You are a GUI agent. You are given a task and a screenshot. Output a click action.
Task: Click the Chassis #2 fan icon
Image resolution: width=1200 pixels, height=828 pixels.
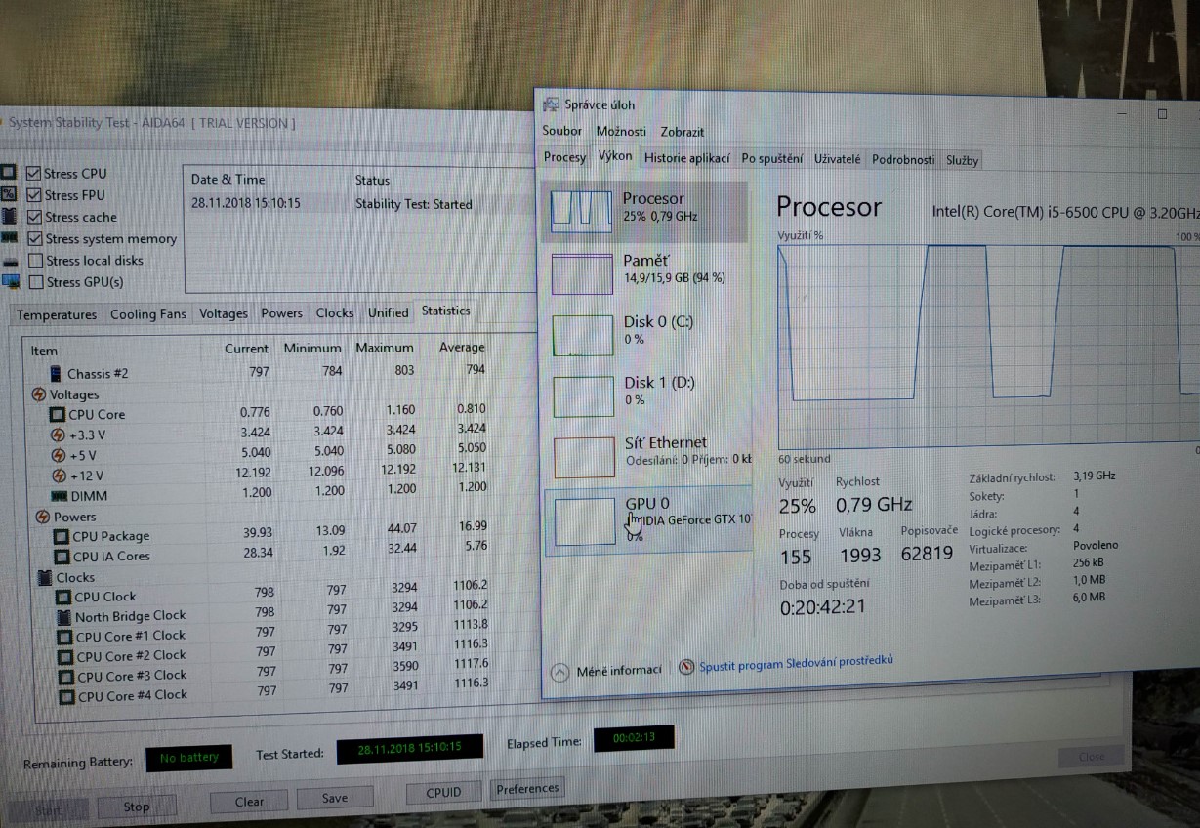coord(57,373)
